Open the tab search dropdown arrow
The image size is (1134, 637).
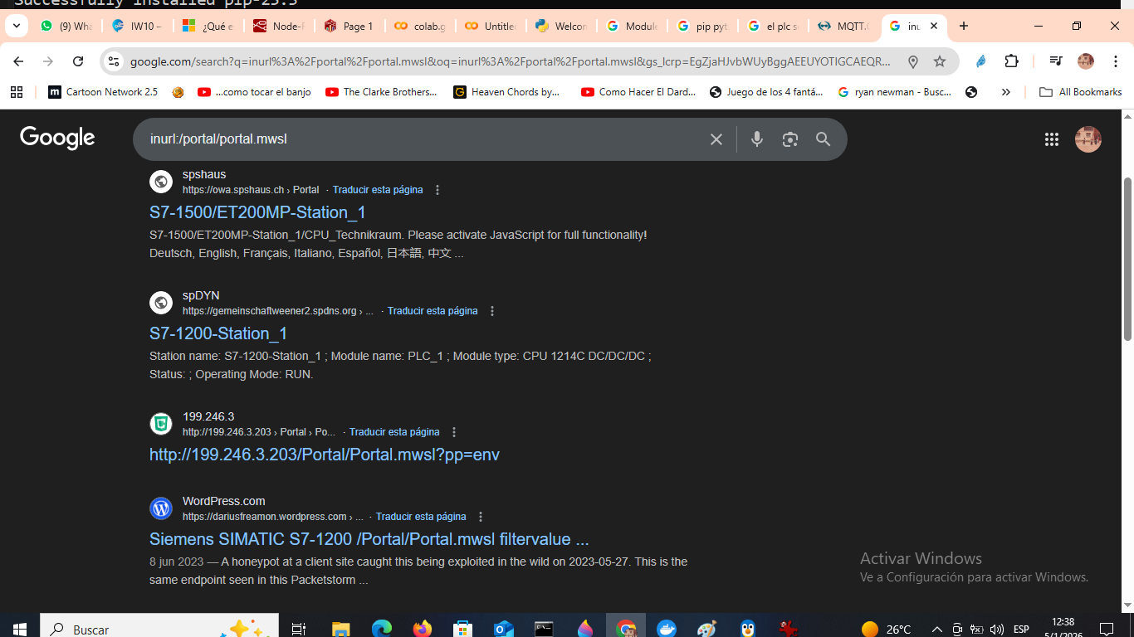(x=16, y=26)
